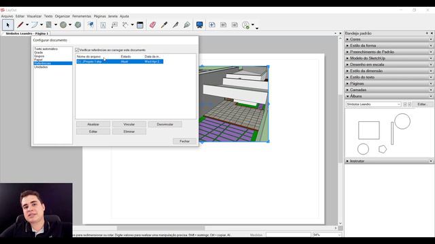Select the Text tool
435x244 pixels.
[x=103, y=25]
